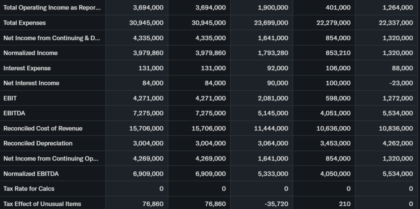Click the tax effect value -35,720
The height and width of the screenshot is (209, 420).
pos(276,204)
